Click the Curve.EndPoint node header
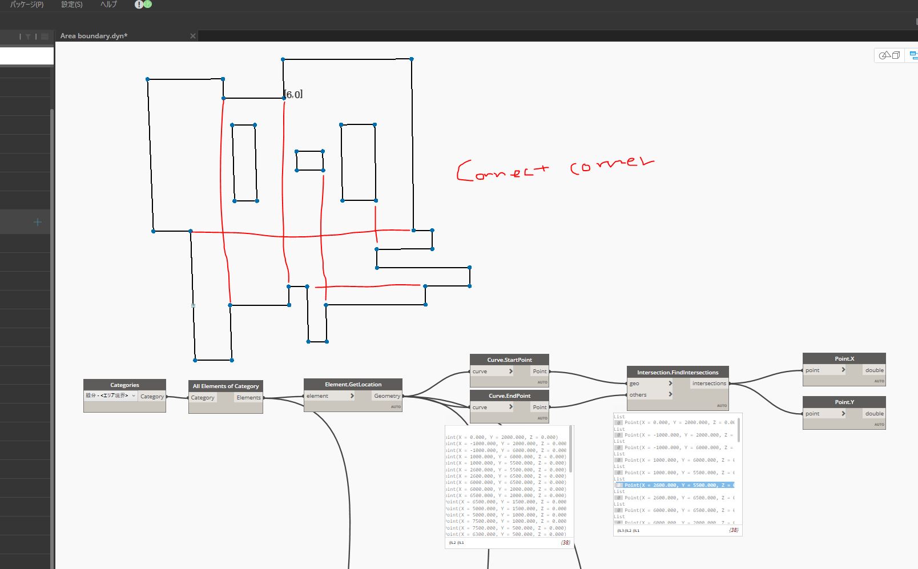Image resolution: width=918 pixels, height=569 pixels. coord(509,396)
